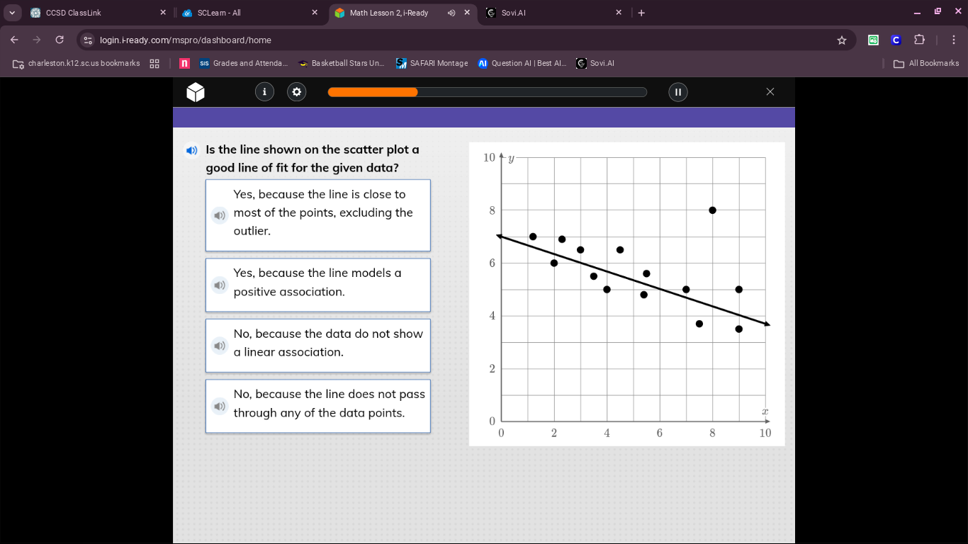Open the blue C extension icon
Image resolution: width=968 pixels, height=544 pixels.
tap(896, 40)
